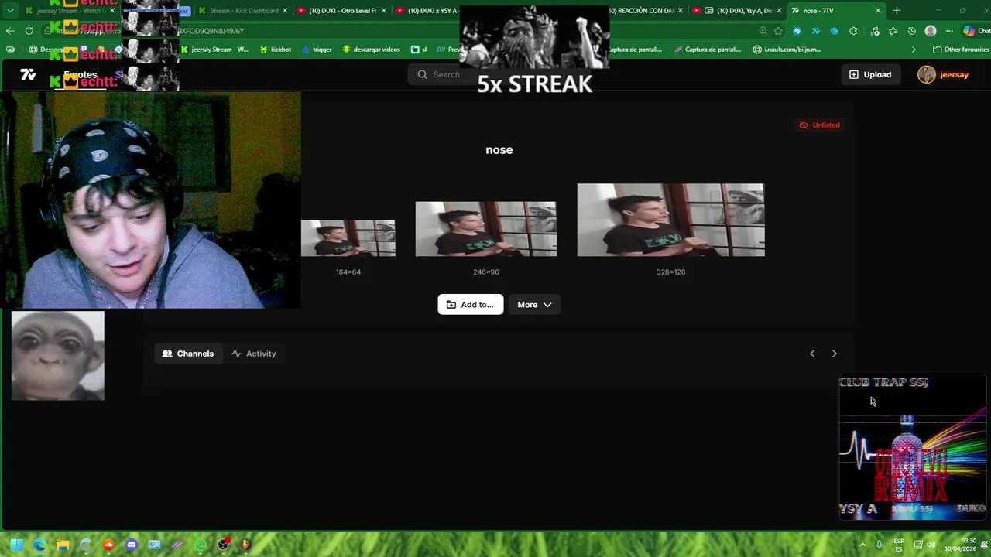Open the Shazam extension icon
The width and height of the screenshot is (991, 557).
click(797, 31)
